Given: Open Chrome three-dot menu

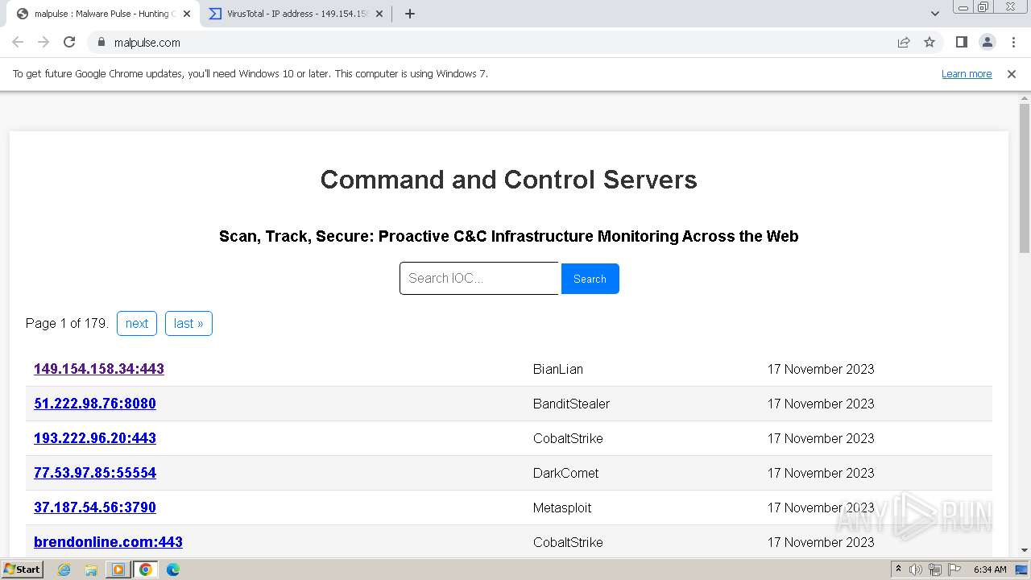Looking at the screenshot, I should [1013, 43].
